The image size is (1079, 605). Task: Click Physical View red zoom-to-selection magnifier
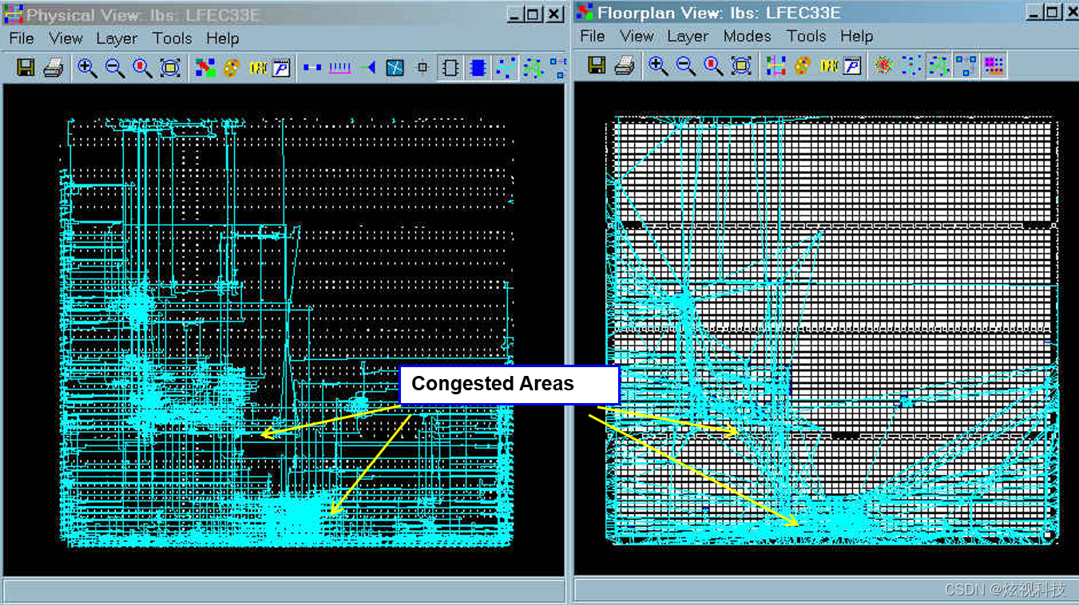142,68
